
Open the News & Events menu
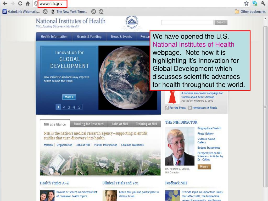[121, 37]
